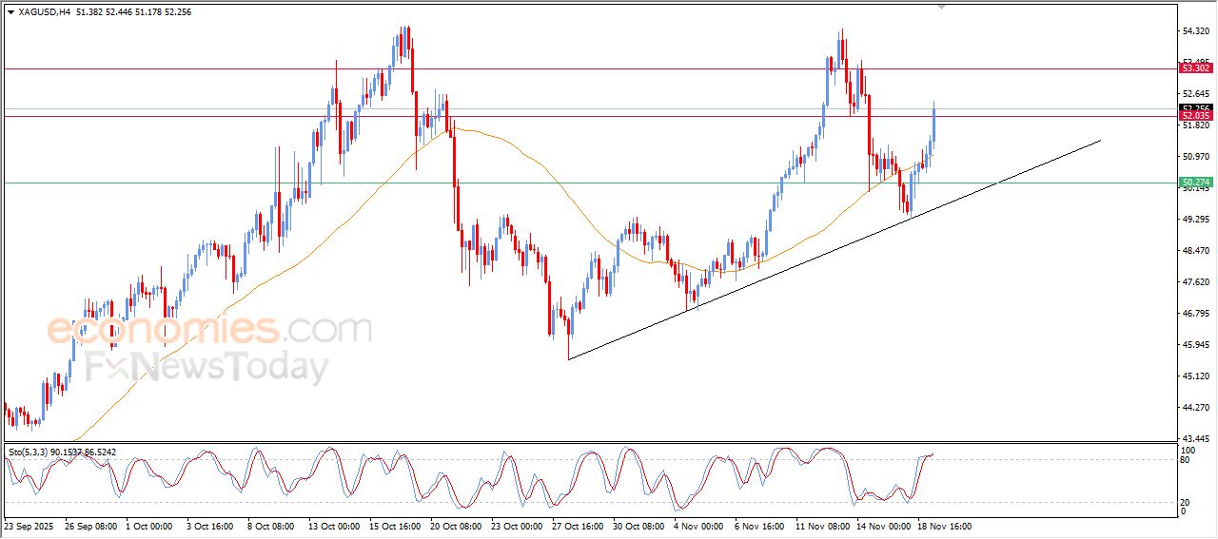Click the small triangle before XAGUSD,H4
1218x539 pixels.
10,12
